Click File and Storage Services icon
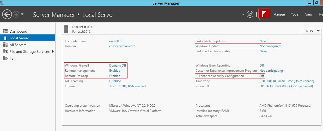Viewport: 323px width, 131px height. (5, 51)
